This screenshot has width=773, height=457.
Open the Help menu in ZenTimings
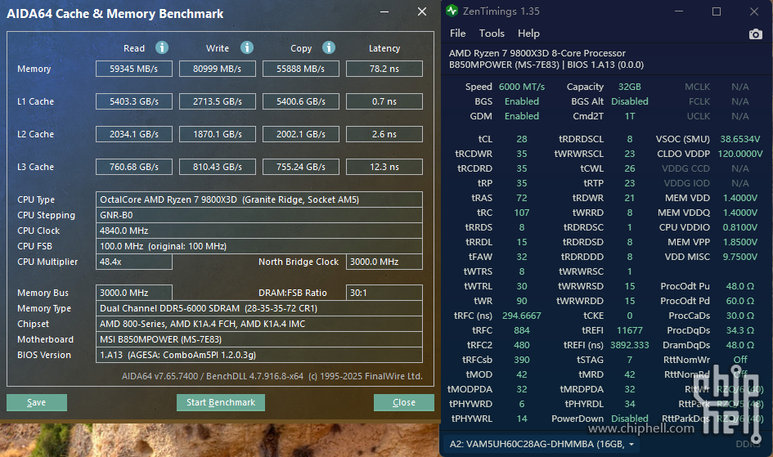pyautogui.click(x=528, y=34)
